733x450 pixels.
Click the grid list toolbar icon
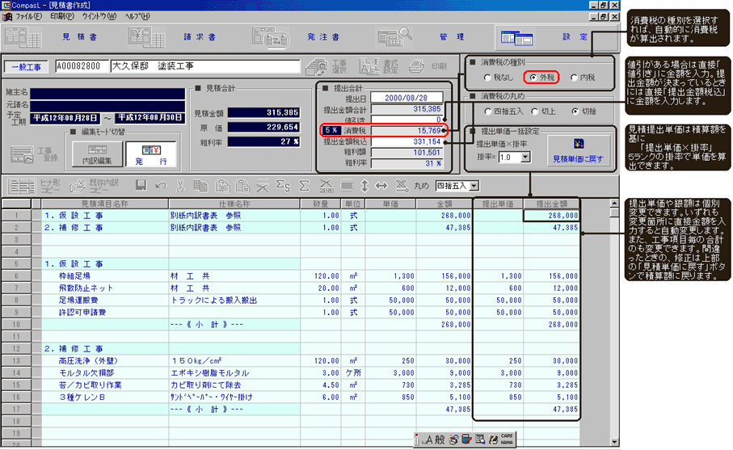(x=22, y=186)
